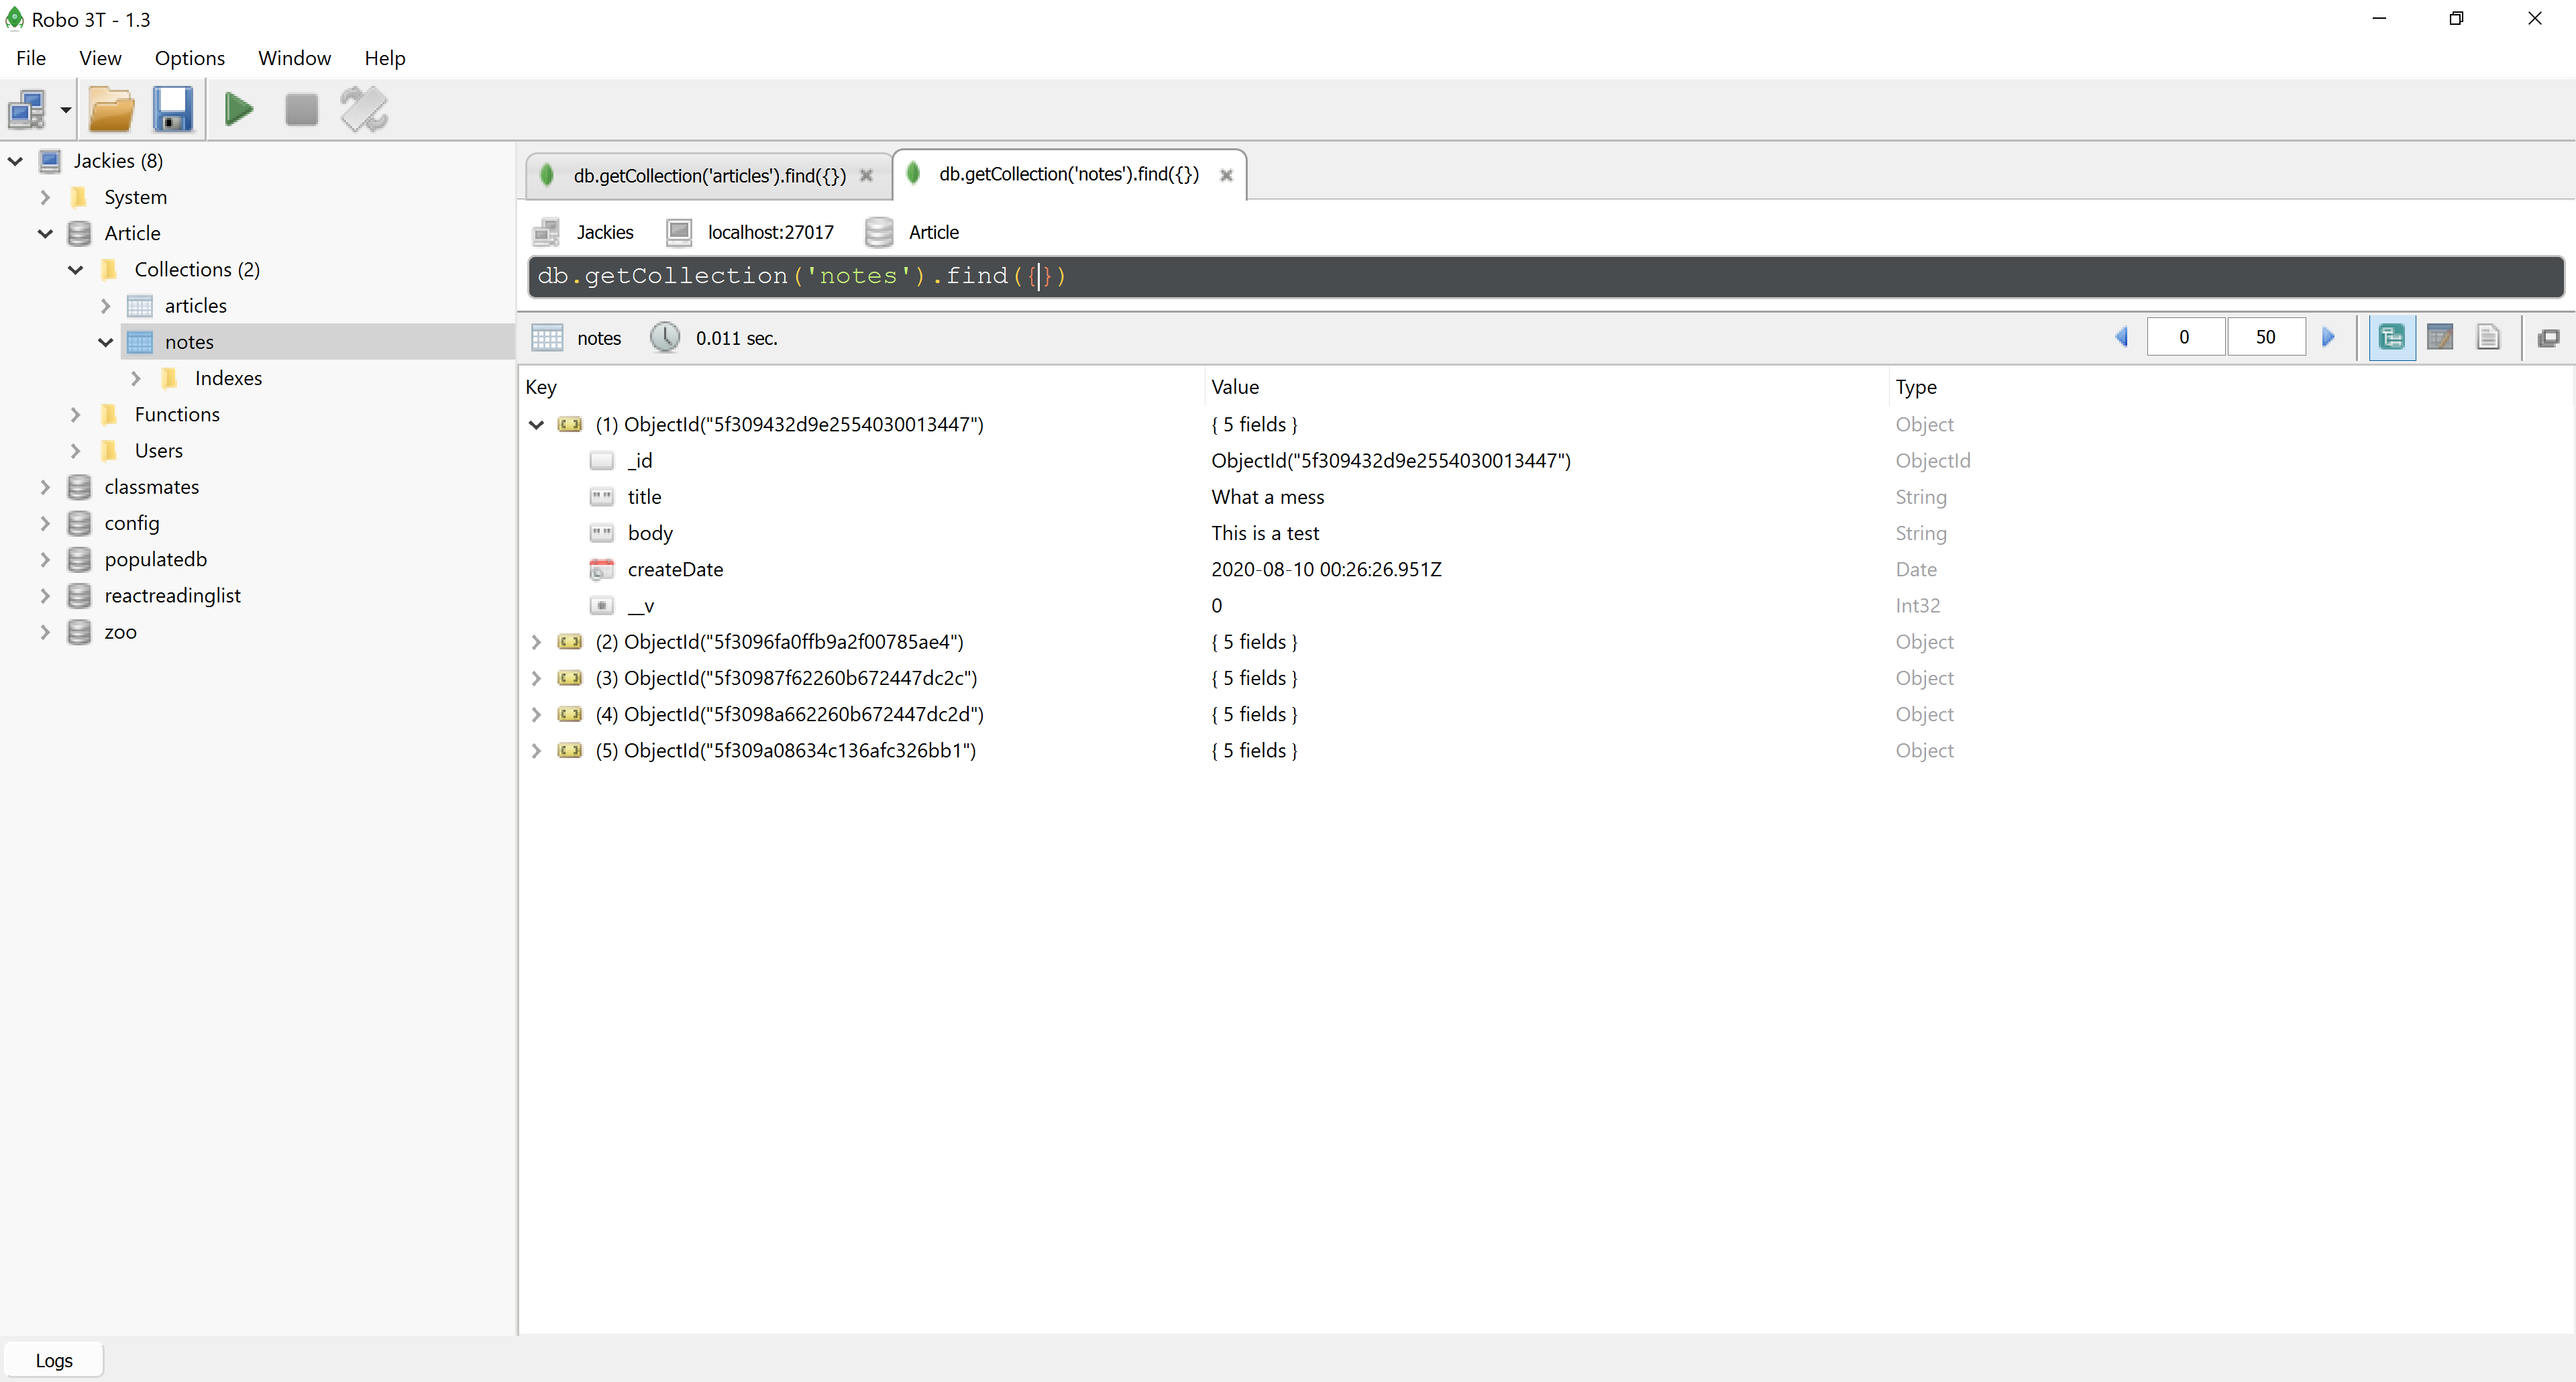
Task: Stop execution with gray stop icon
Action: click(301, 110)
